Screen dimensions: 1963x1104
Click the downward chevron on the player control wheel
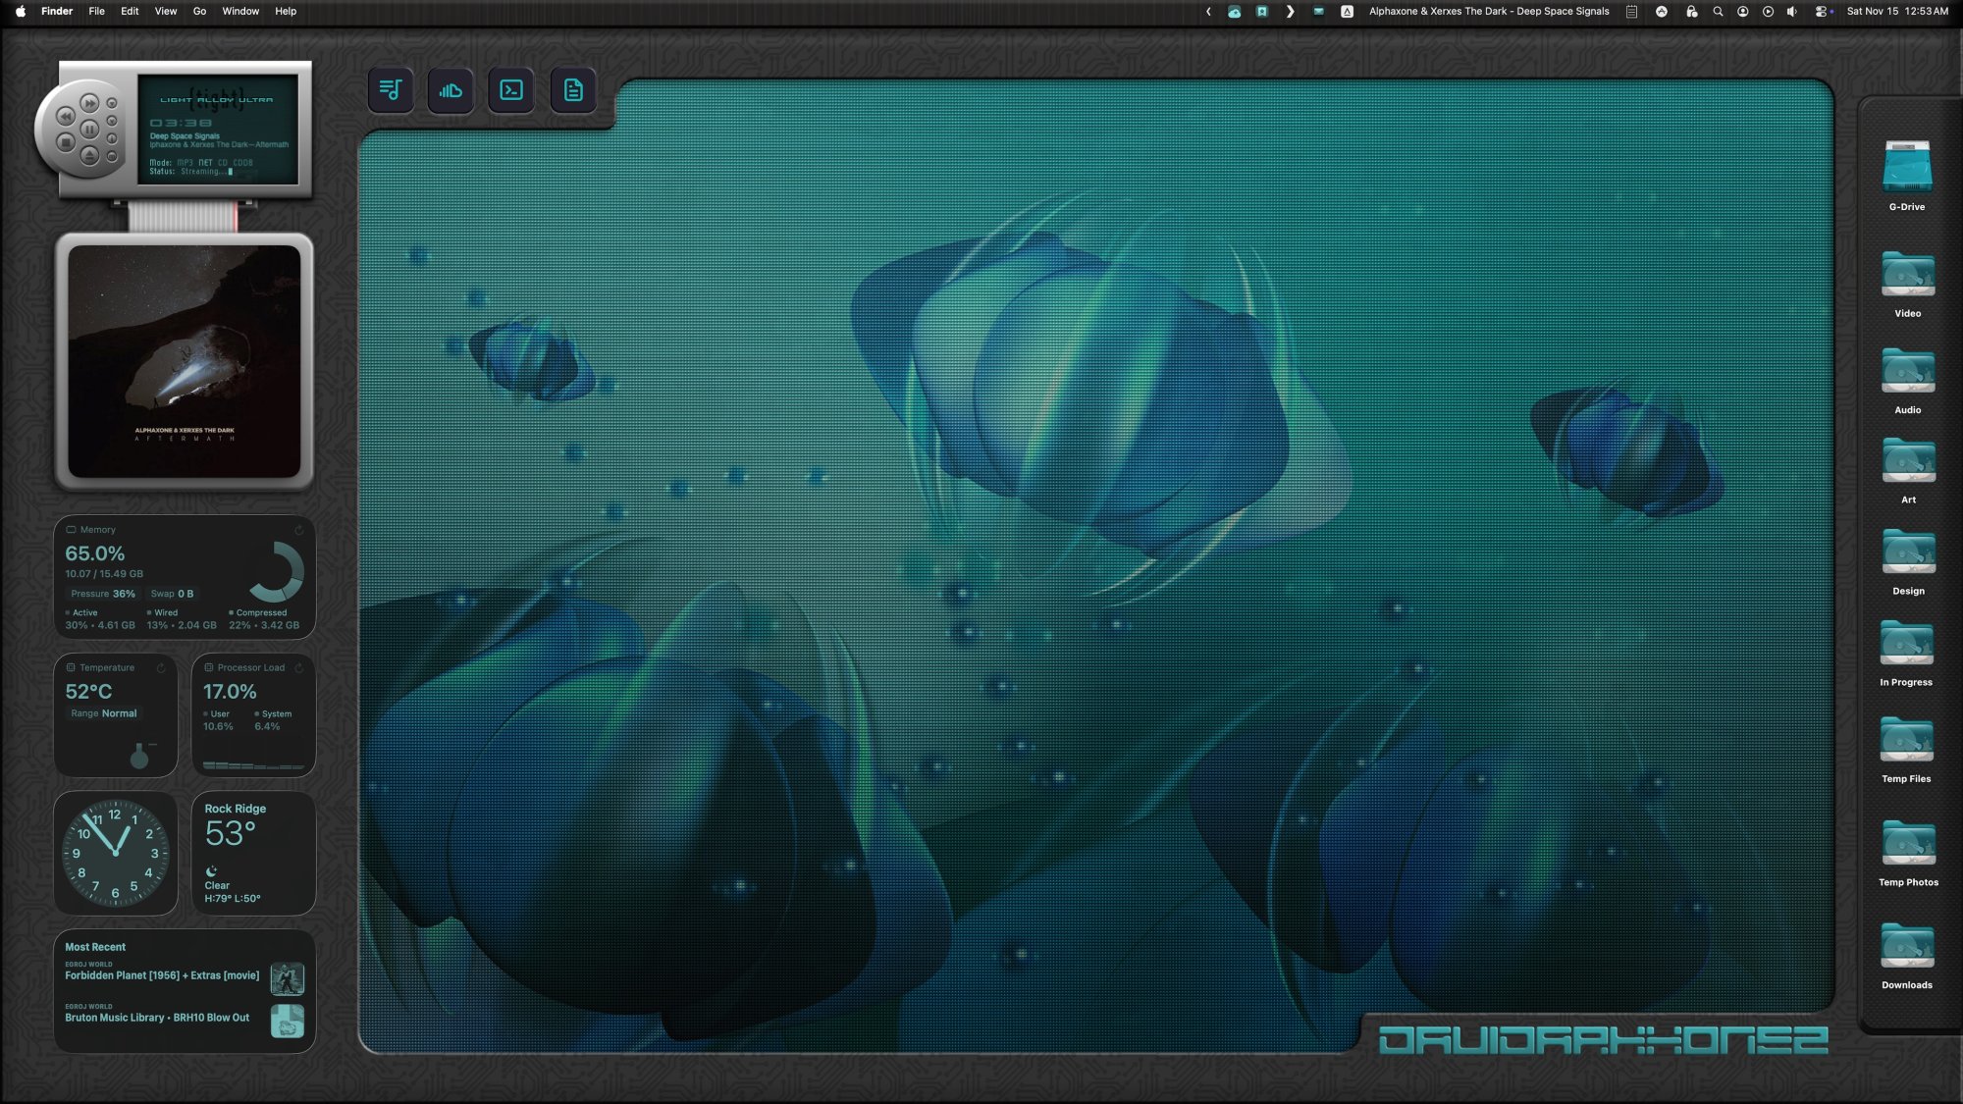tap(111, 121)
